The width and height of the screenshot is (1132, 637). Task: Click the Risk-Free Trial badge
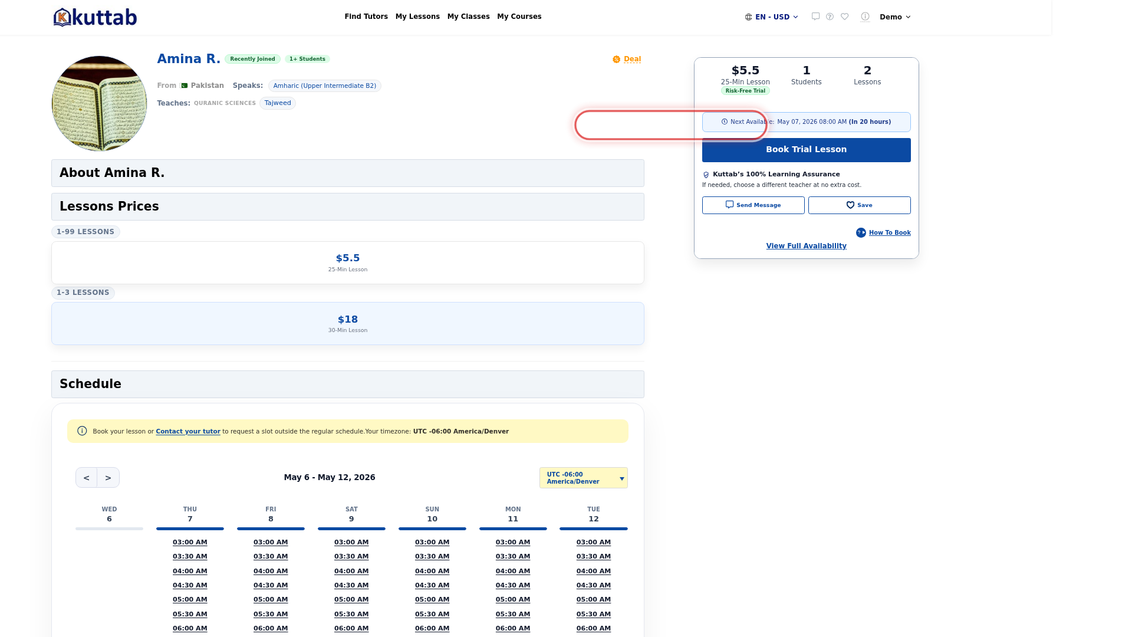[745, 91]
